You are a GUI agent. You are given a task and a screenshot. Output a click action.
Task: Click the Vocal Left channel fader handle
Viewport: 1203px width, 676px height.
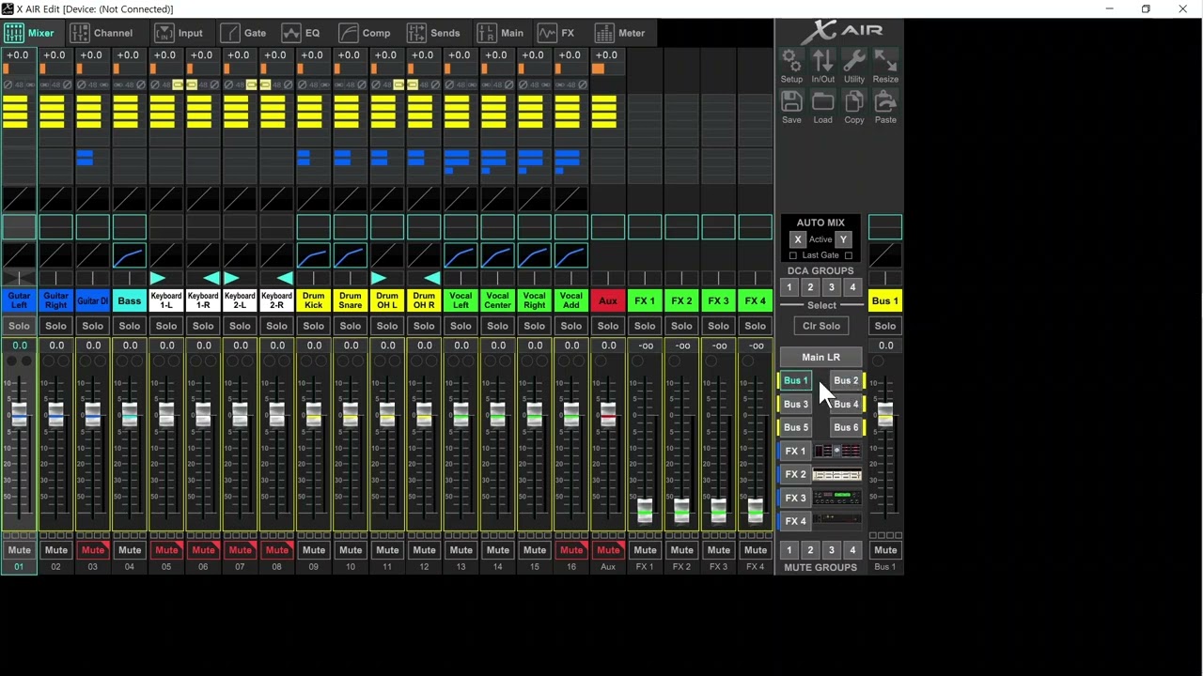point(461,414)
